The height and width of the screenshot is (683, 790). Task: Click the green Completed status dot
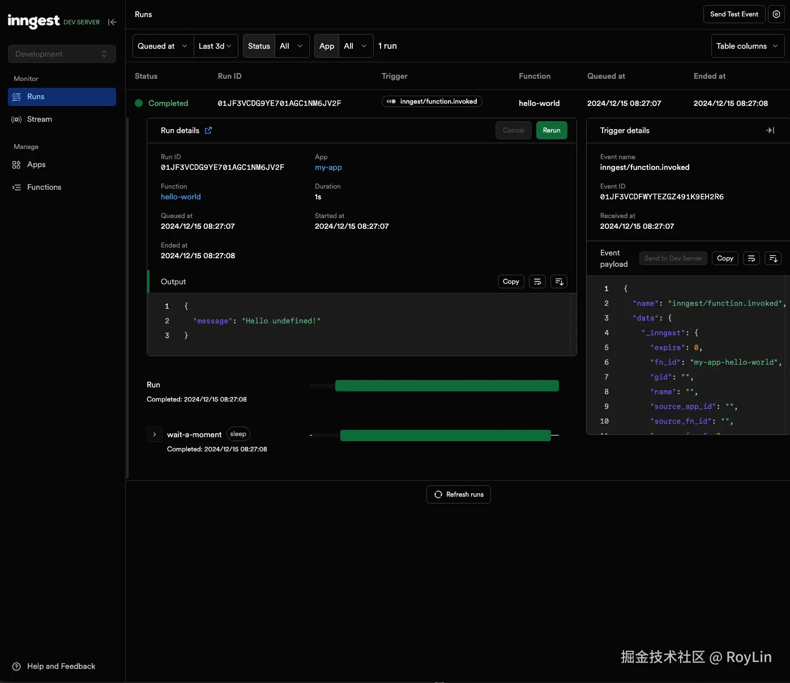tap(139, 103)
